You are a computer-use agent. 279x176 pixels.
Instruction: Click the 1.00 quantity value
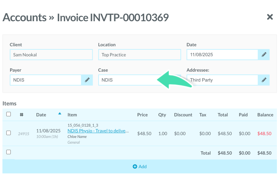[x=163, y=134]
